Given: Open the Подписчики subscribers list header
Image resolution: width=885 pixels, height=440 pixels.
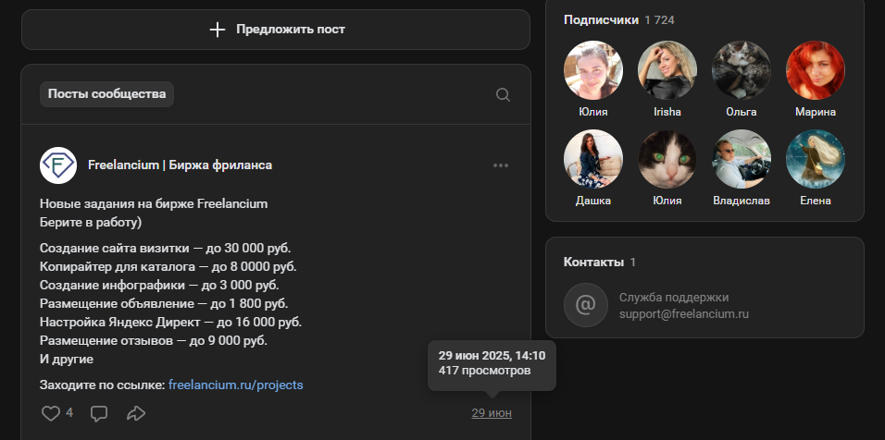Looking at the screenshot, I should coord(601,19).
